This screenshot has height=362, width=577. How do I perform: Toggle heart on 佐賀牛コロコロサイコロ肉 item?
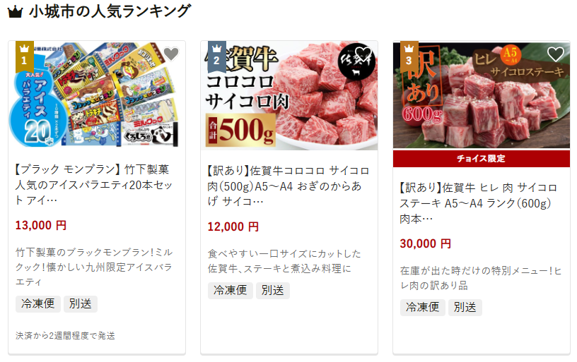pos(363,54)
